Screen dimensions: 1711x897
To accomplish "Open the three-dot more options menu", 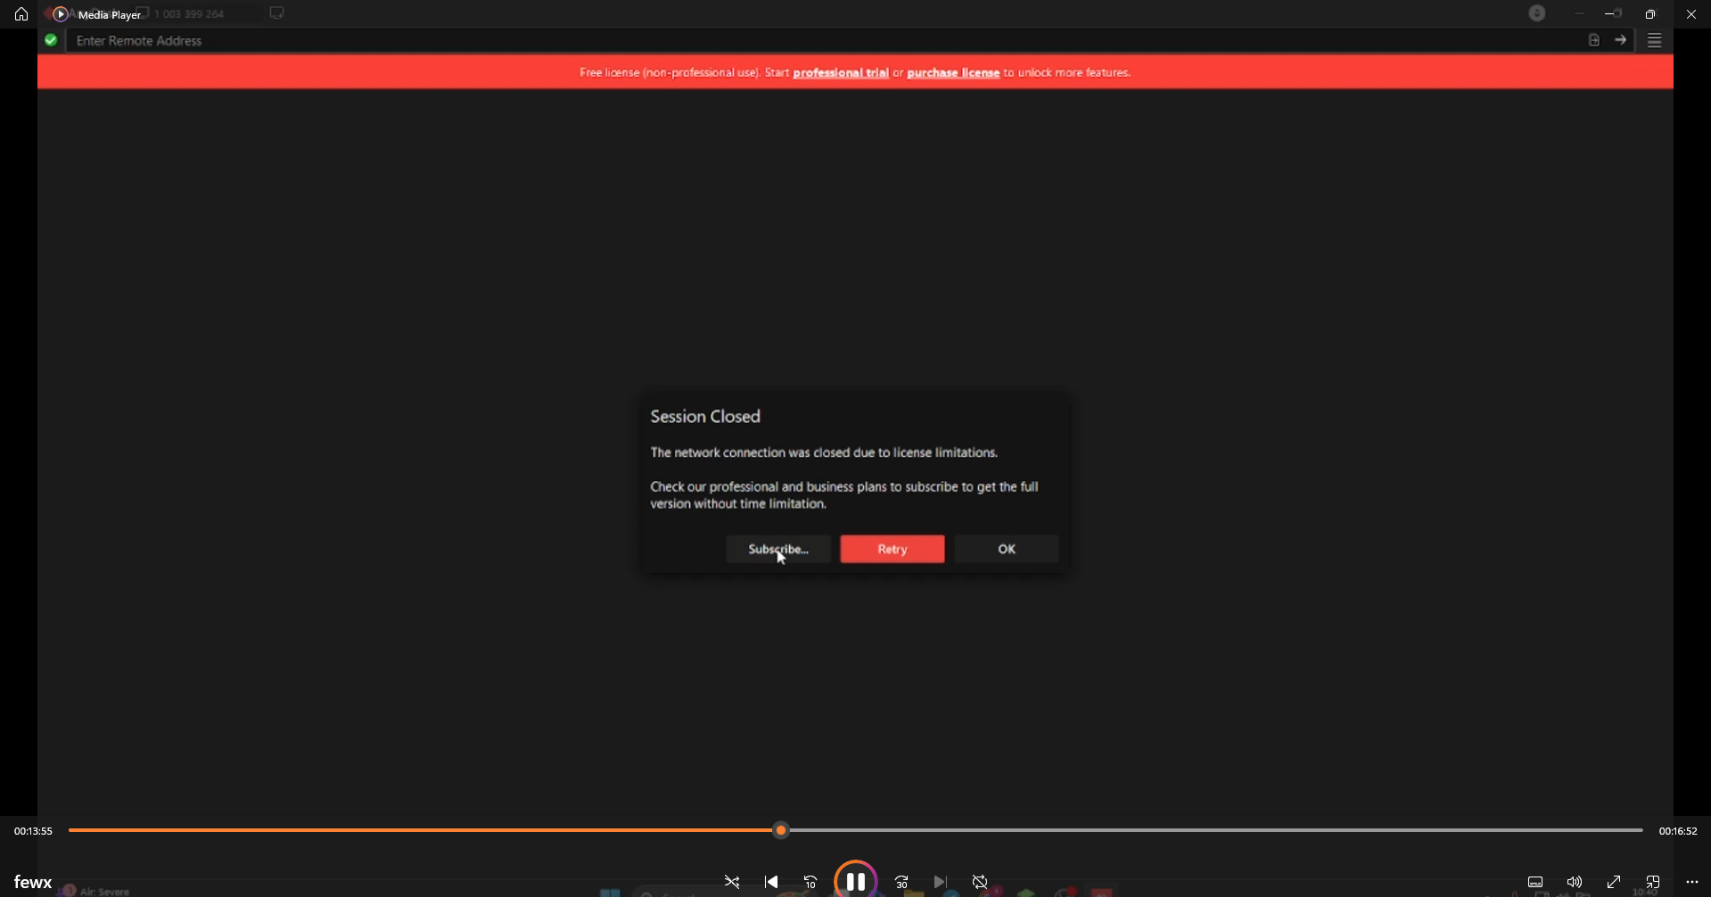I will 1691,882.
